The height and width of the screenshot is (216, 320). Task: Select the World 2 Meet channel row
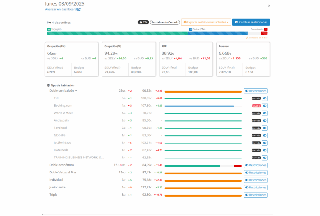pyautogui.click(x=63, y=113)
